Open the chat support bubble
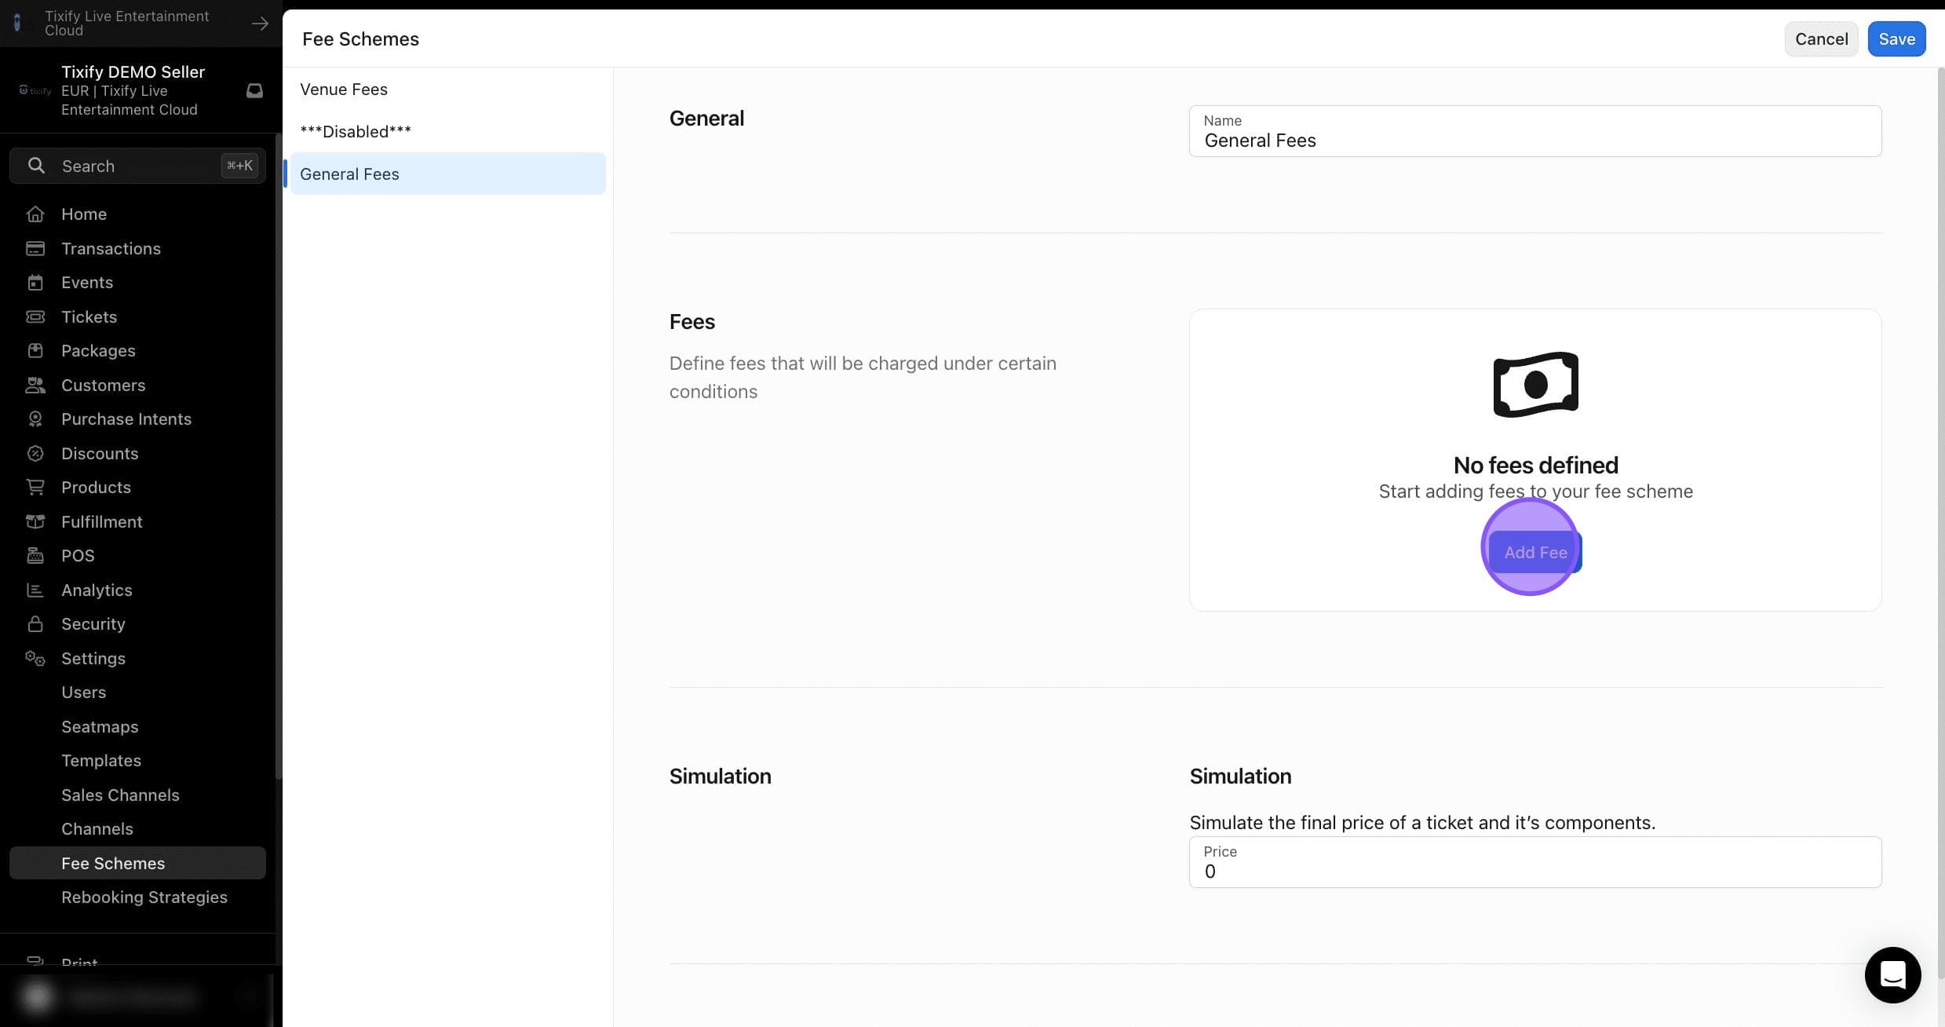The width and height of the screenshot is (1945, 1027). [x=1892, y=975]
